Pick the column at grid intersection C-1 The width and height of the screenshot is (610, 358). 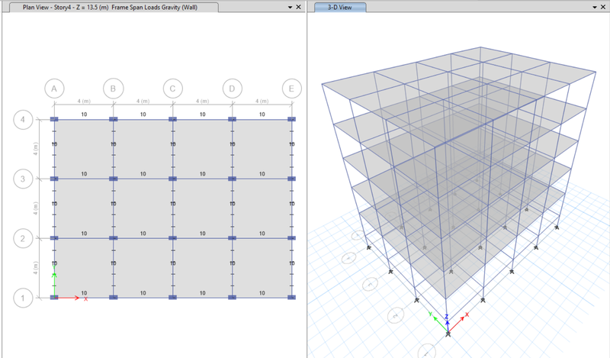[x=173, y=298]
